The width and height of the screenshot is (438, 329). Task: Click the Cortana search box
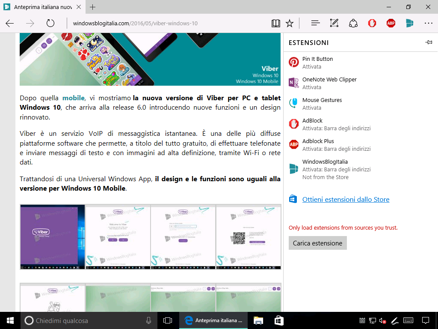pyautogui.click(x=89, y=320)
